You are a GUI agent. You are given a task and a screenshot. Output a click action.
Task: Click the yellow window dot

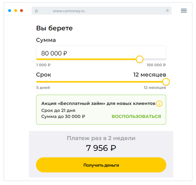click(x=16, y=11)
